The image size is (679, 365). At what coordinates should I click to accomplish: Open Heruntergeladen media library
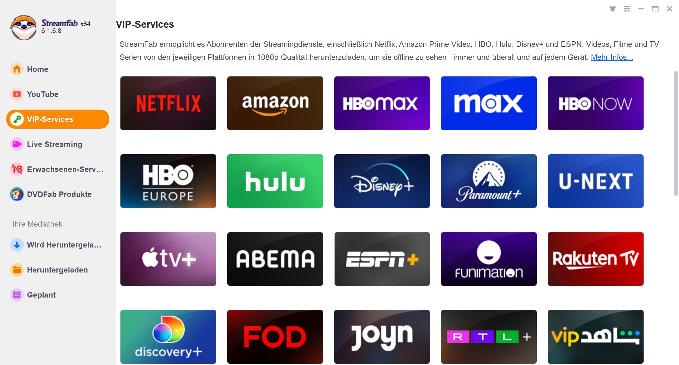[x=57, y=270]
